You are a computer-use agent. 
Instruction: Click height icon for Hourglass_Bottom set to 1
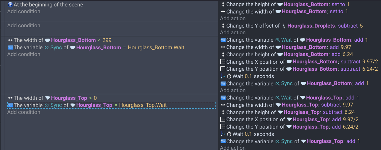coord(223,4)
